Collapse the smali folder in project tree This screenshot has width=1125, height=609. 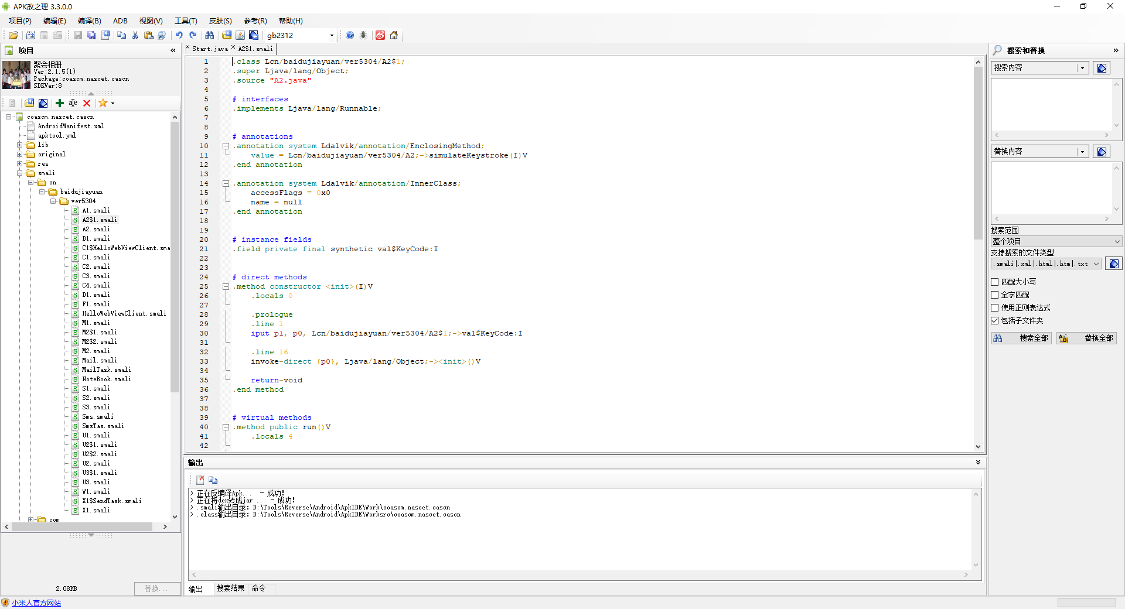pyautogui.click(x=19, y=173)
